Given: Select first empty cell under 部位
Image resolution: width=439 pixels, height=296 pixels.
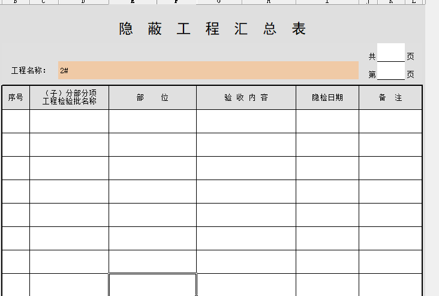Looking at the screenshot, I should 152,121.
